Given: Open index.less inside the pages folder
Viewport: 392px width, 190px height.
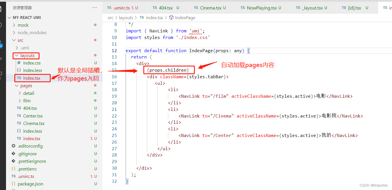Looking at the screenshot, I should [32, 131].
